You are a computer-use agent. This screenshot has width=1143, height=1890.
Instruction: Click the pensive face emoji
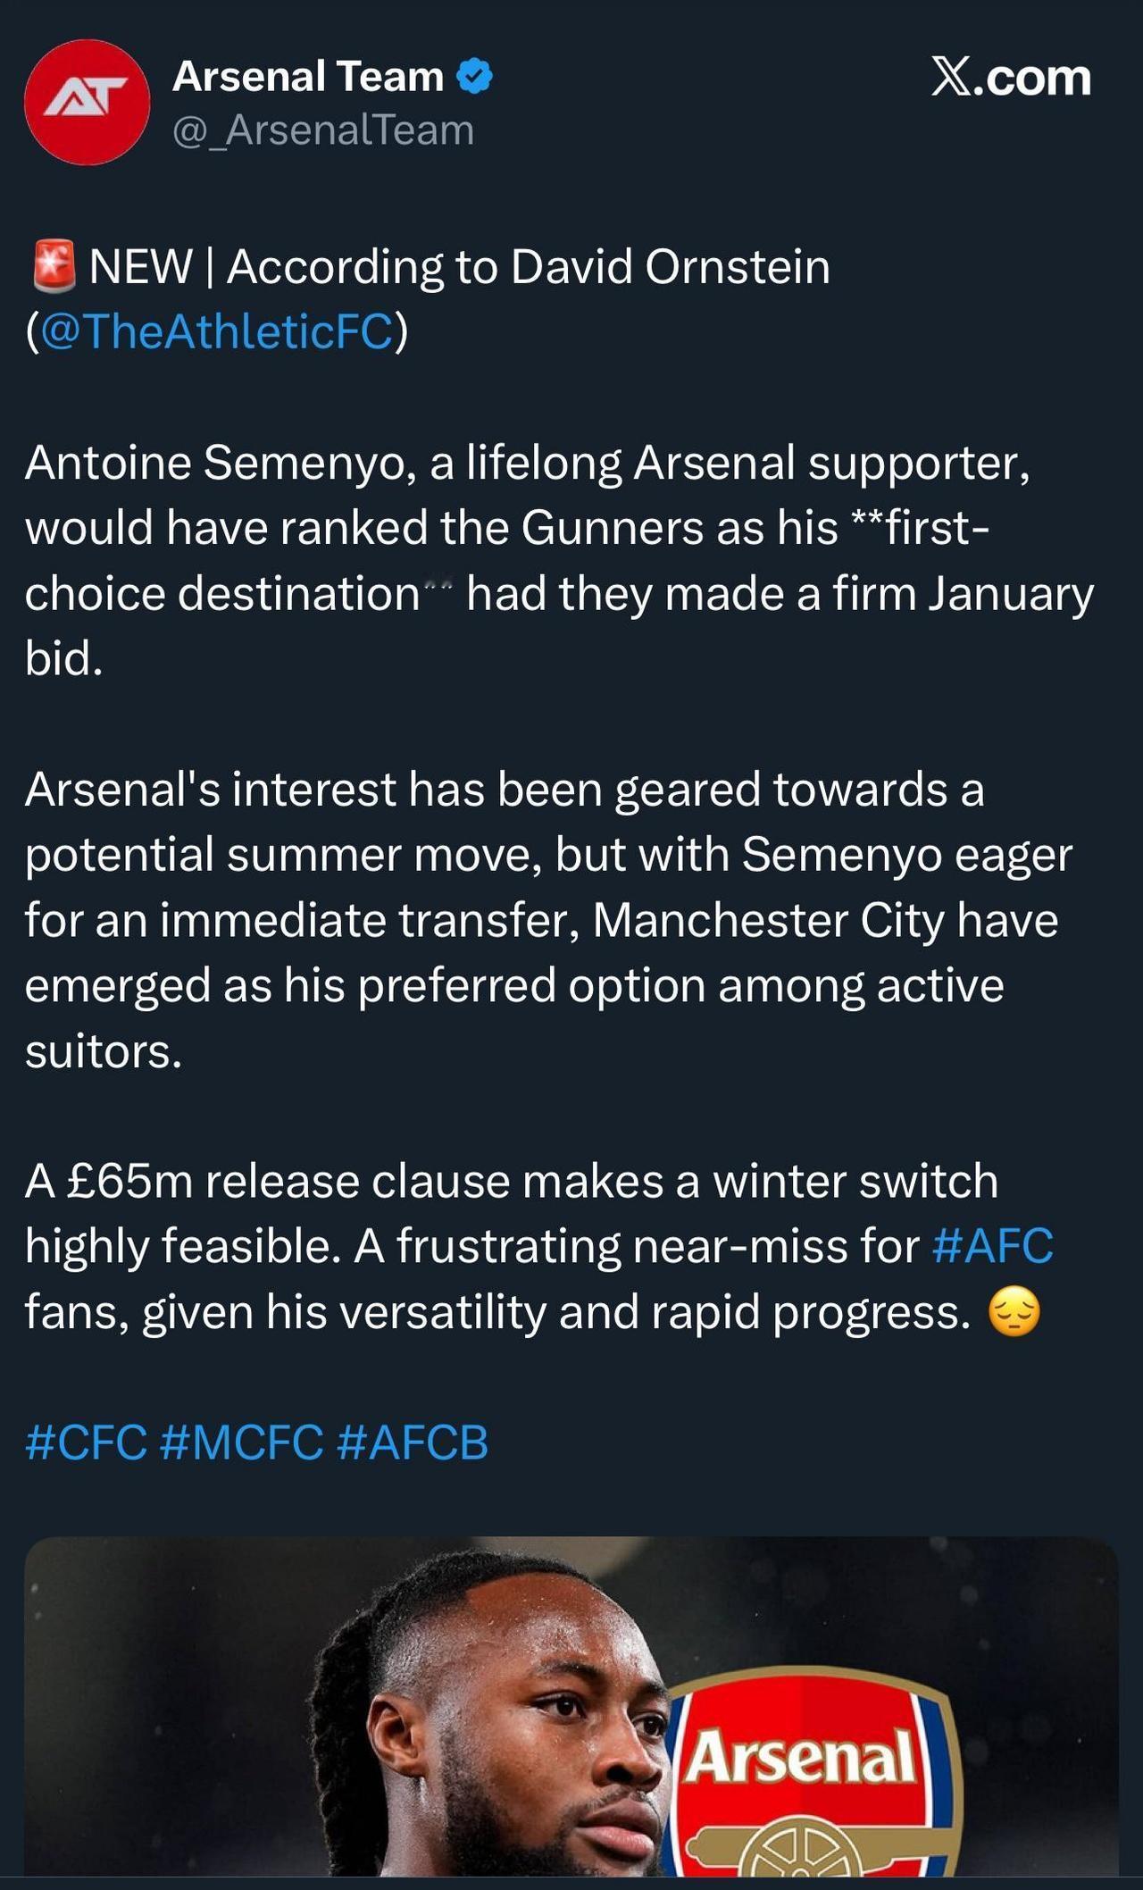click(x=1014, y=1313)
